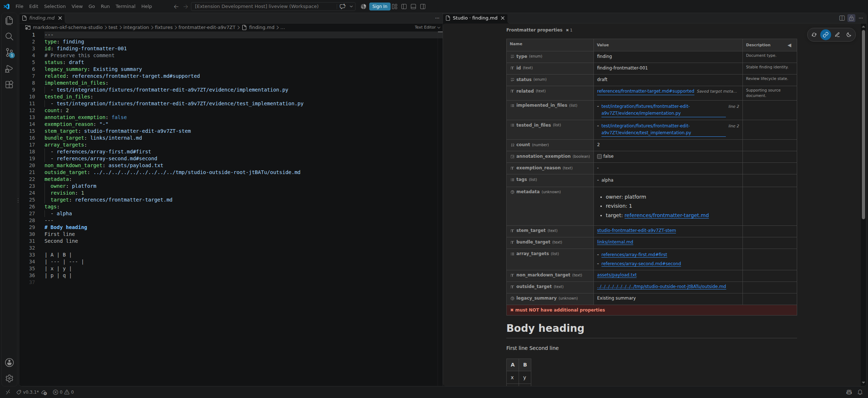Click the refresh icon in Studio floating toolbar
The width and height of the screenshot is (868, 398).
pos(814,35)
